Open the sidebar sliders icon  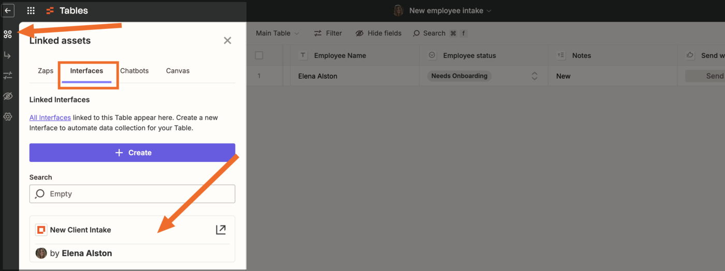click(x=7, y=76)
